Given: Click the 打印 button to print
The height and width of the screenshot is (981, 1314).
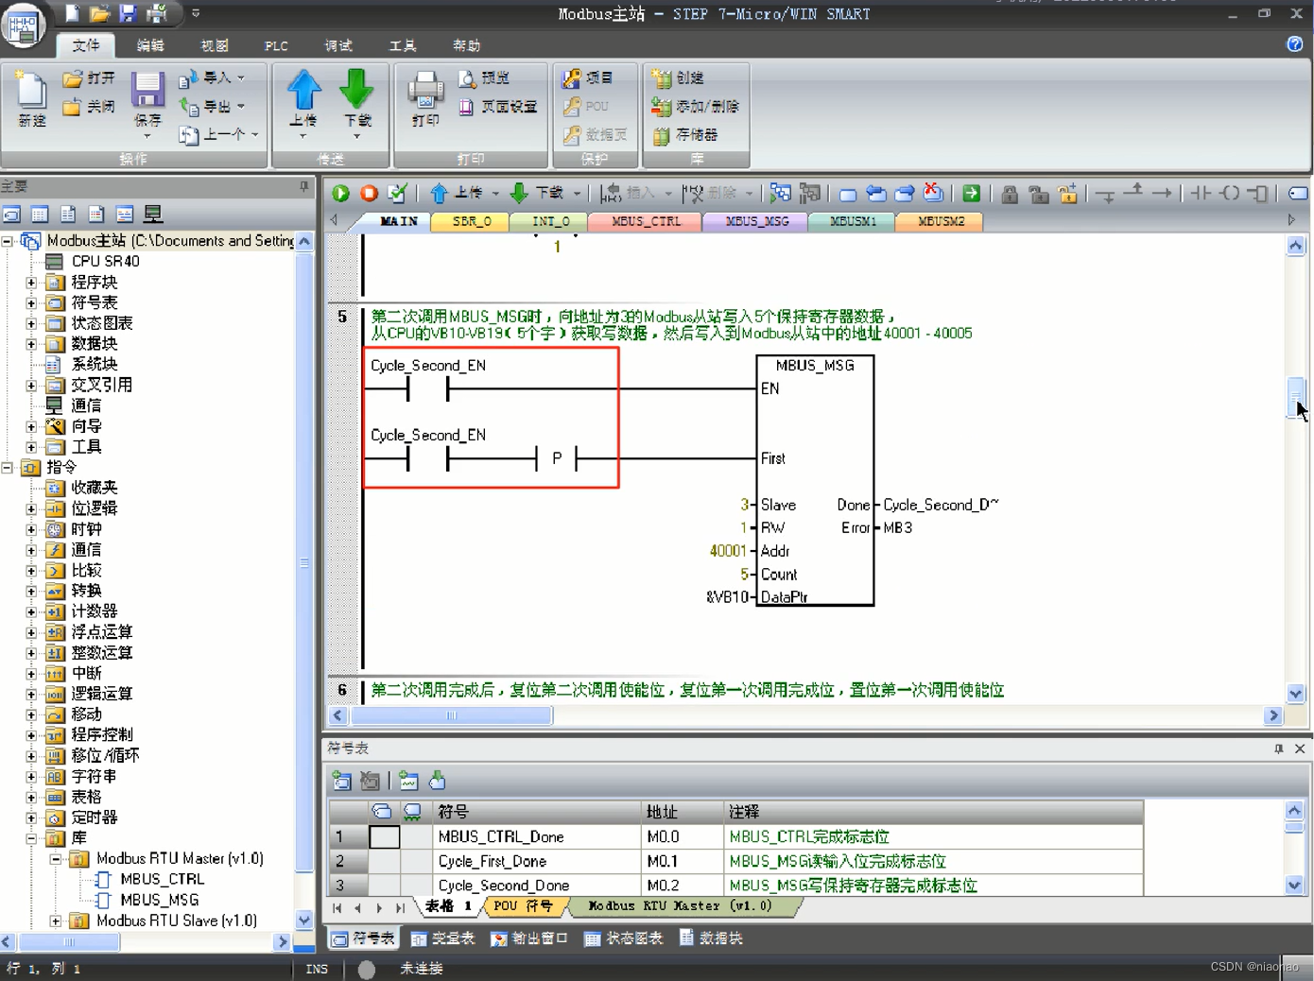Looking at the screenshot, I should pos(424,97).
